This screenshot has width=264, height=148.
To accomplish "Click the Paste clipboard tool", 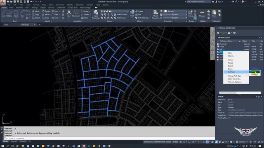I will [214, 14].
